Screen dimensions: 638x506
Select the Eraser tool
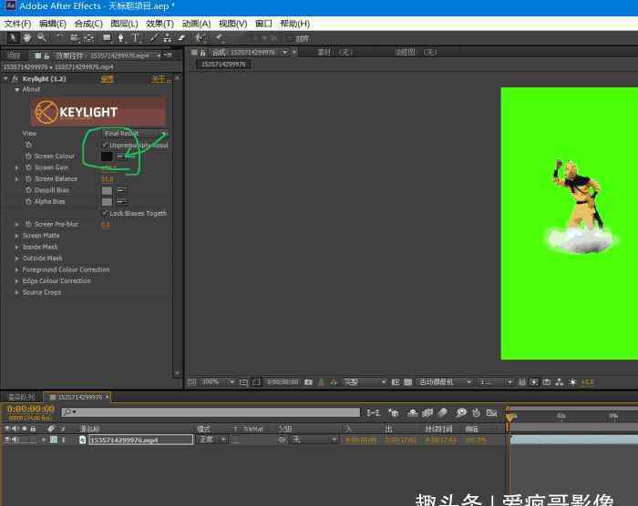pos(181,38)
